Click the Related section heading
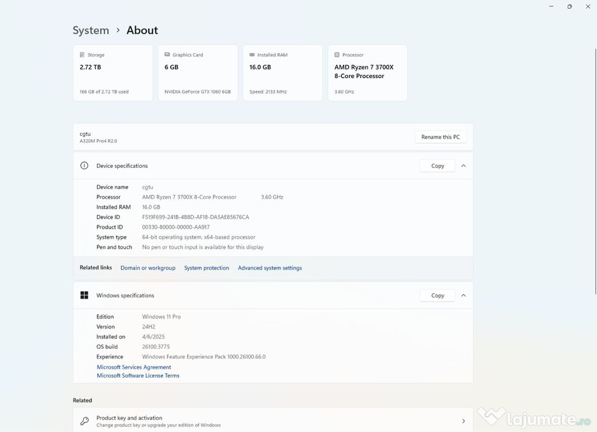 (82, 401)
